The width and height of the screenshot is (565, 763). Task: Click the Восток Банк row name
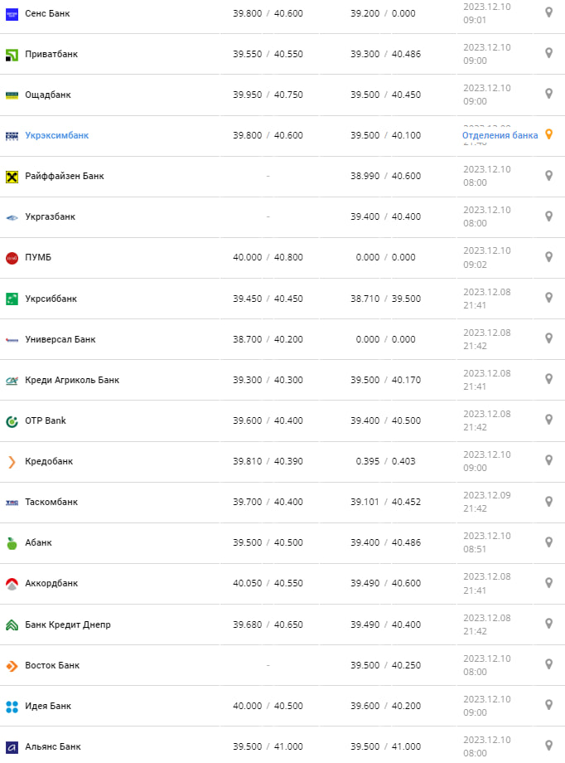(52, 665)
